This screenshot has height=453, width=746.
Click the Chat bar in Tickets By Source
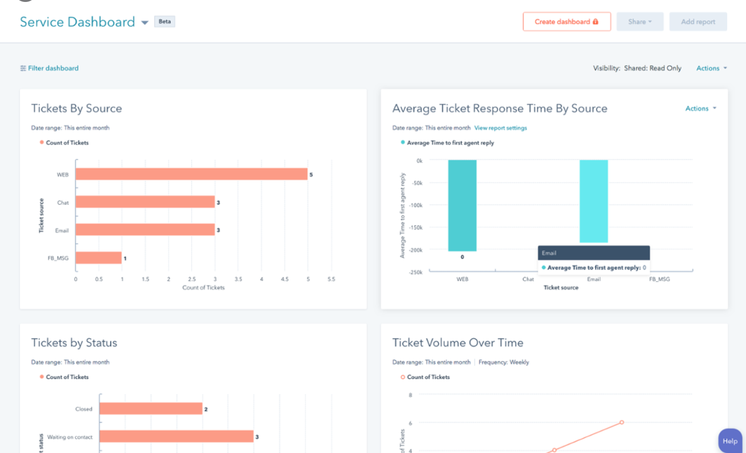[145, 202]
